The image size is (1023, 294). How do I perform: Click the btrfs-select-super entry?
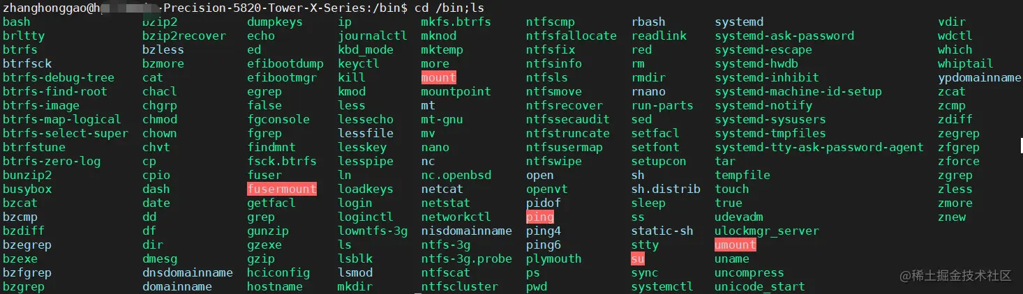66,133
